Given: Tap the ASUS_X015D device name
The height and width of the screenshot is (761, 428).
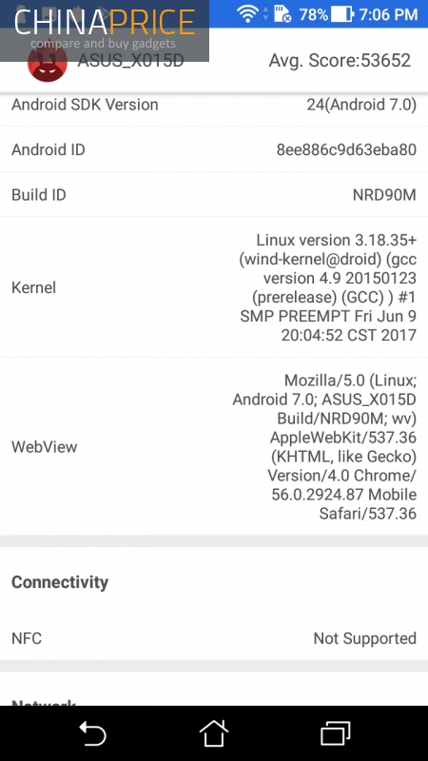Looking at the screenshot, I should [x=130, y=61].
